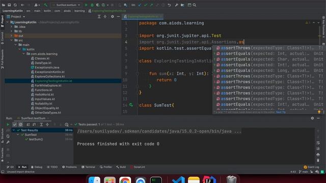326x183 pixels.
Task: Open the TODO tool window tab
Action: tap(52, 167)
